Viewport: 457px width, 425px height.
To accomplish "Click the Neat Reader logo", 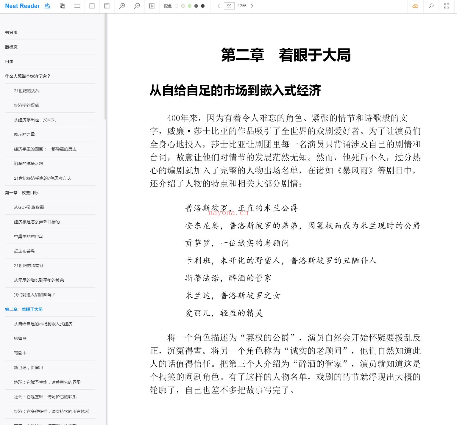I will [x=22, y=6].
